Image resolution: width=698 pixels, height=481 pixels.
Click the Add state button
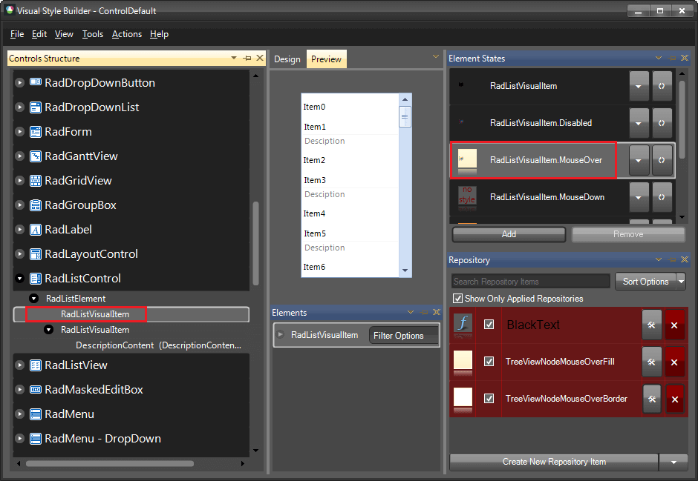(509, 234)
